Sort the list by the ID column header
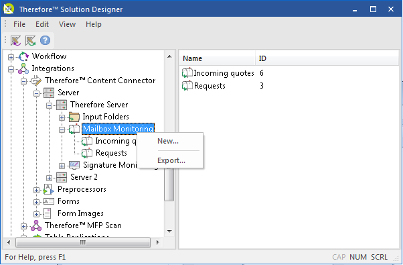 [x=327, y=58]
